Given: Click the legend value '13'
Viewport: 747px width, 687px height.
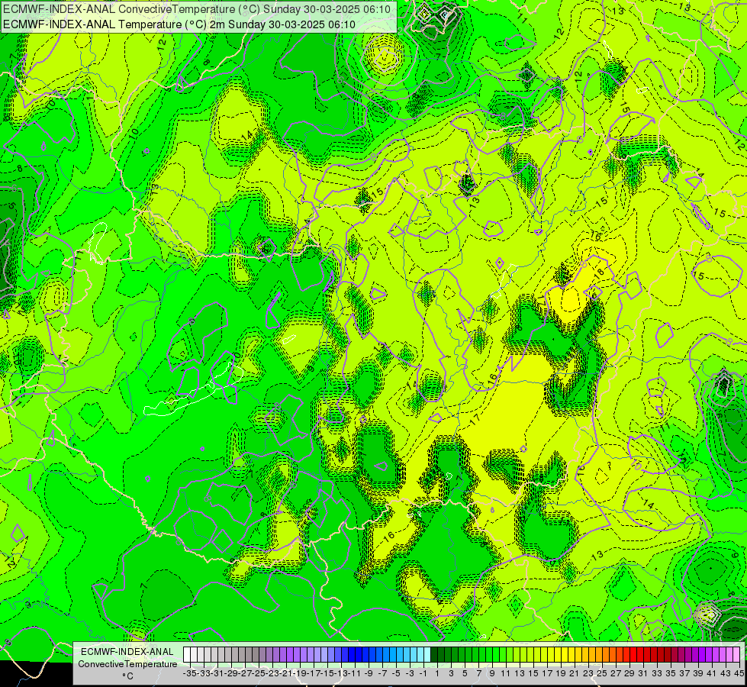Looking at the screenshot, I should click(x=520, y=674).
